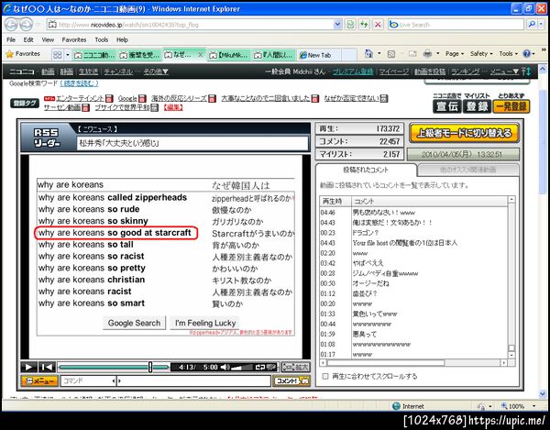Click the icon beside サーセン動画 tag
The height and width of the screenshot is (430, 550).
click(85, 107)
